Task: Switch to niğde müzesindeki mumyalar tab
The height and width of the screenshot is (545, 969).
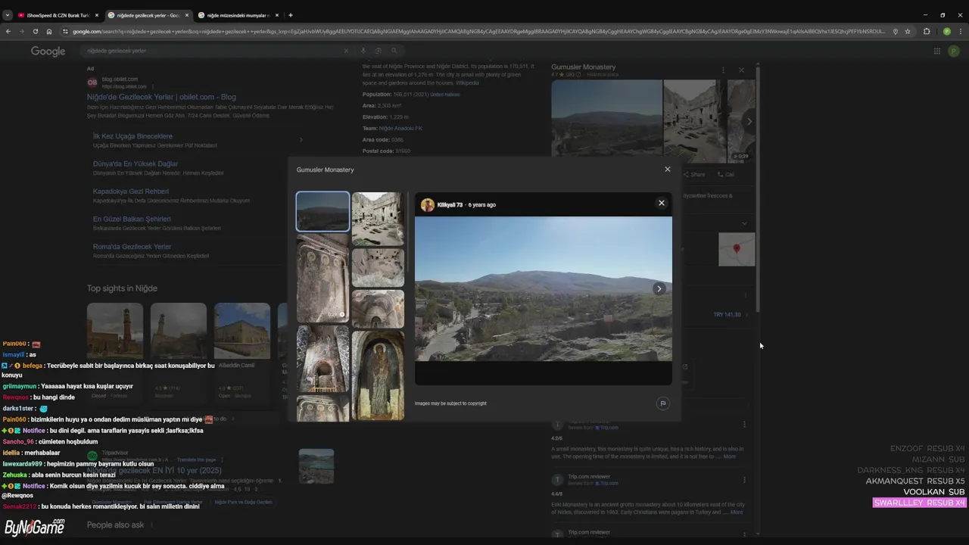Action: click(237, 15)
